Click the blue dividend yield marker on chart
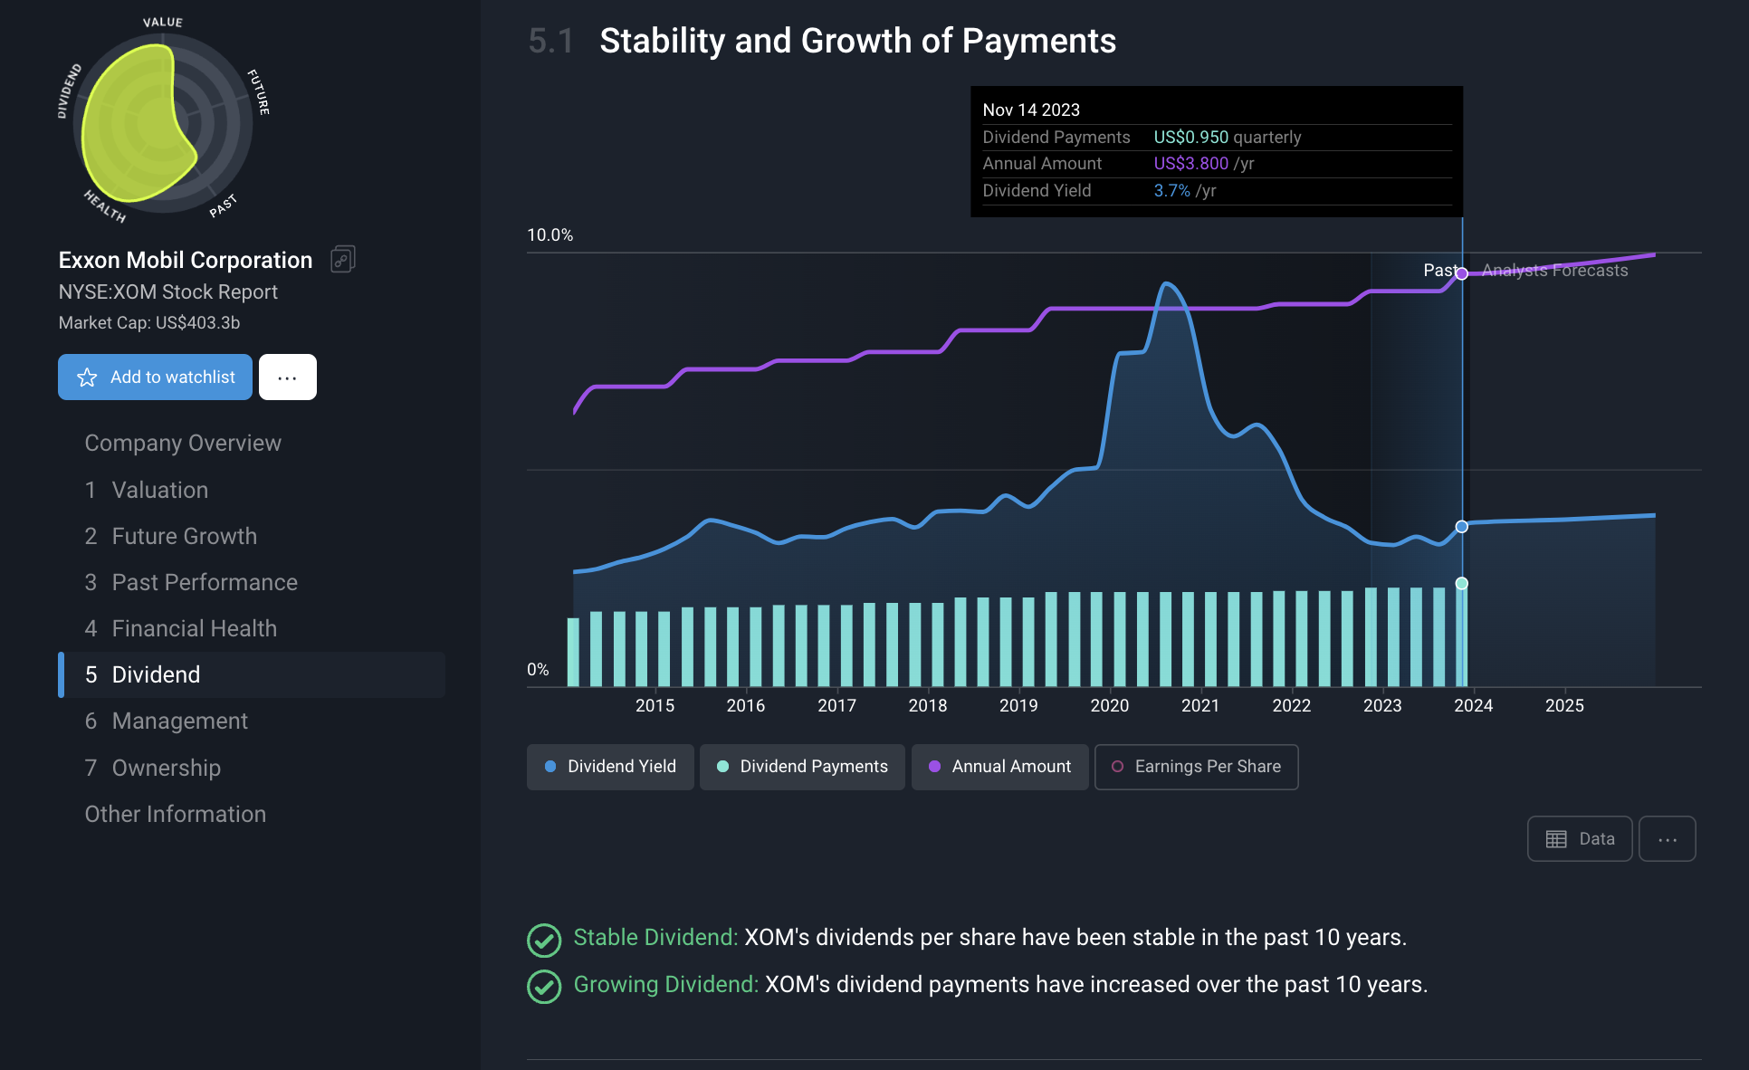1749x1070 pixels. coord(1462,527)
